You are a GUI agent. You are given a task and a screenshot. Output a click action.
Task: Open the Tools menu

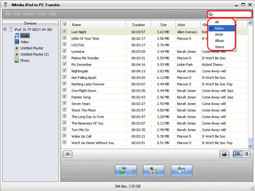pyautogui.click(x=42, y=14)
